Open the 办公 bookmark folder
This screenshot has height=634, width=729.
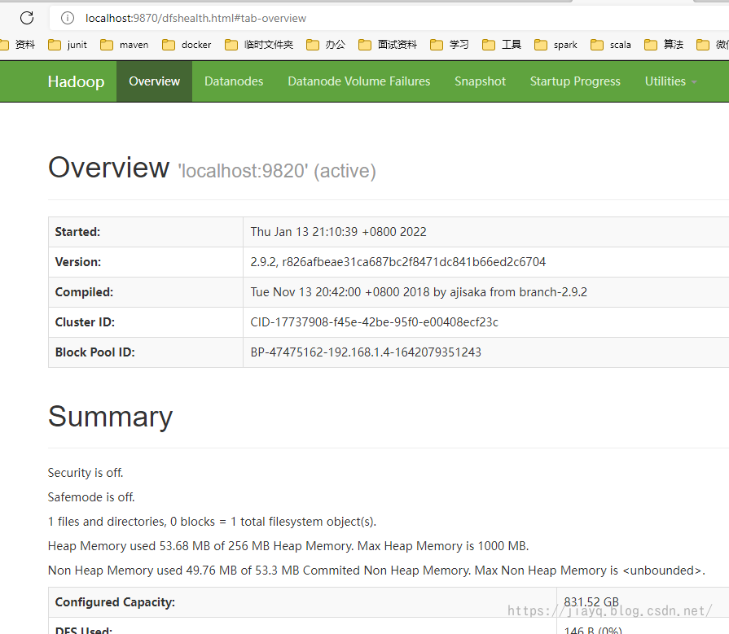point(326,45)
